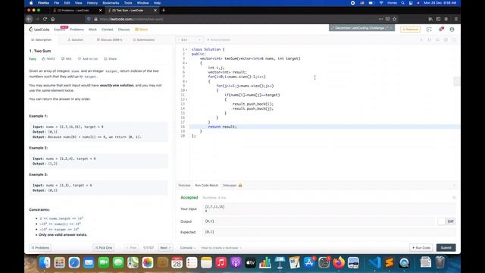The image size is (485, 273).
Task: Expand How to create a testcase
Action: coord(221,248)
